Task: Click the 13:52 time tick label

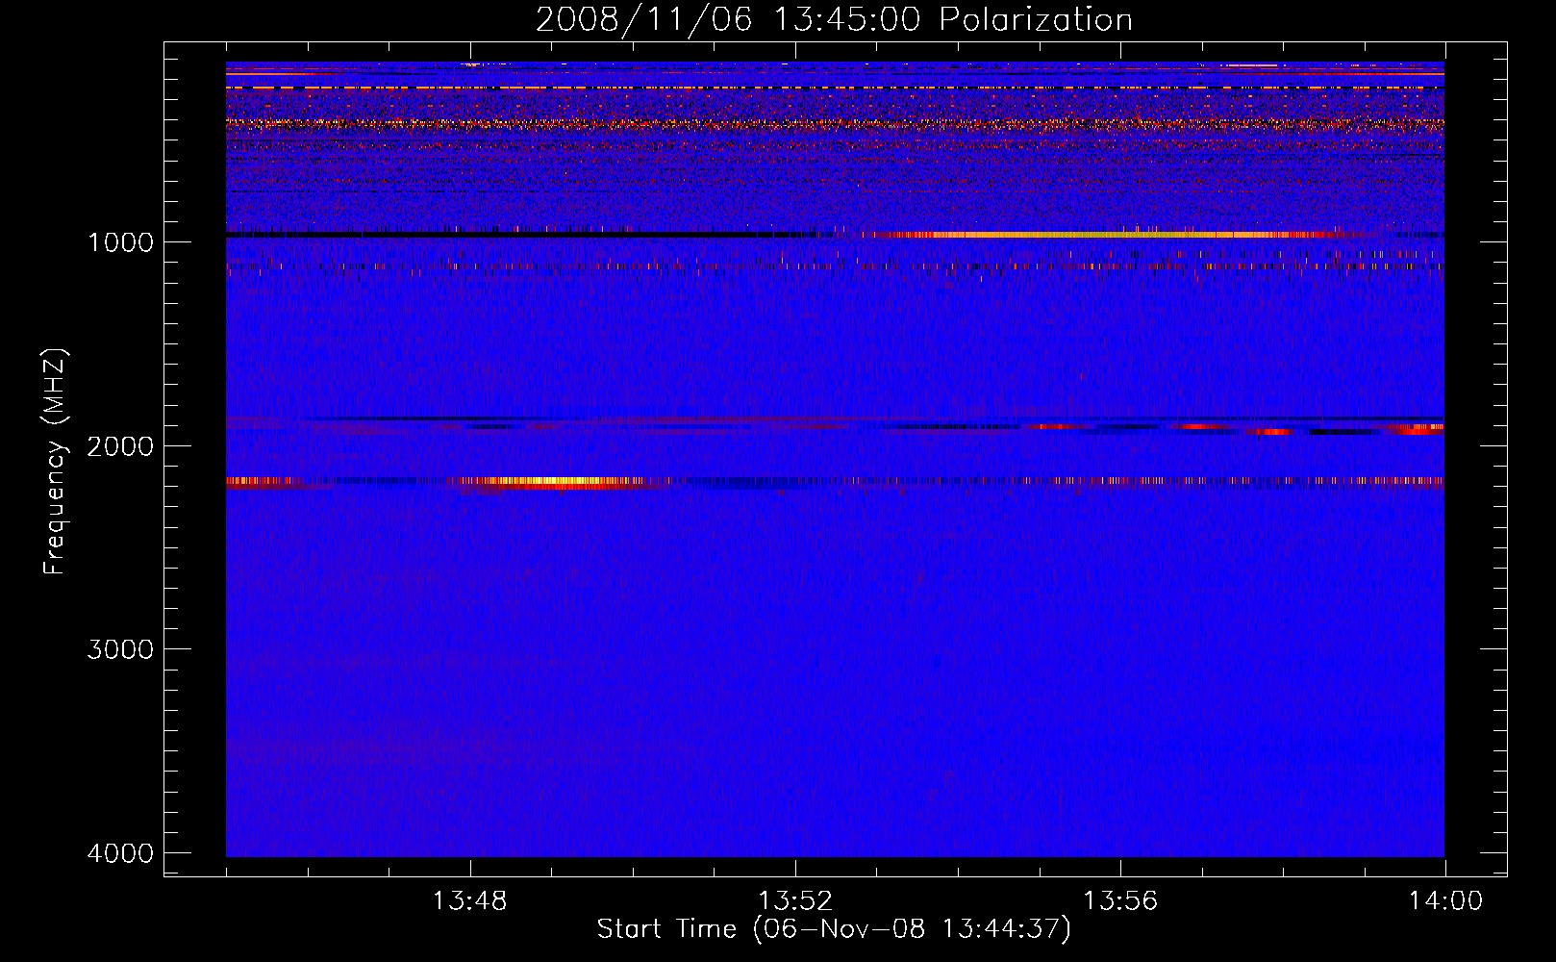Action: (794, 901)
